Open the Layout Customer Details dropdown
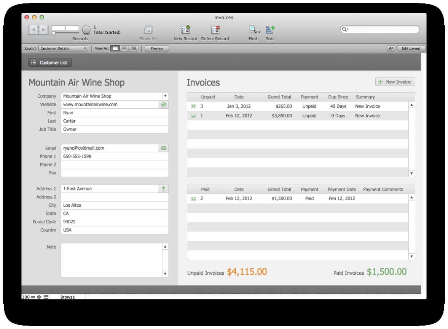448x329 pixels. tap(63, 49)
